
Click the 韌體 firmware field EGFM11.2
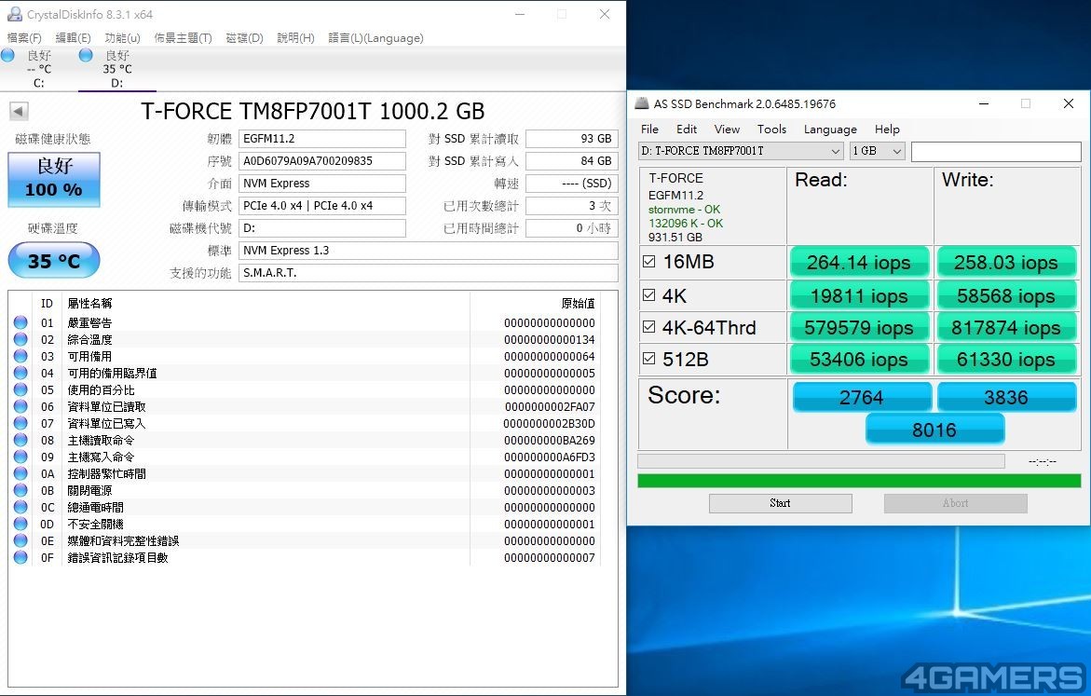pyautogui.click(x=322, y=139)
